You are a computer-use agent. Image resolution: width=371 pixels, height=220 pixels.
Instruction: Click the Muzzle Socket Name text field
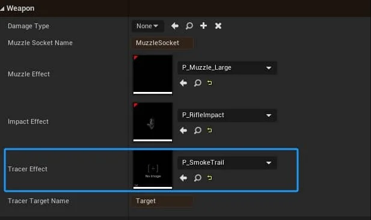point(162,43)
